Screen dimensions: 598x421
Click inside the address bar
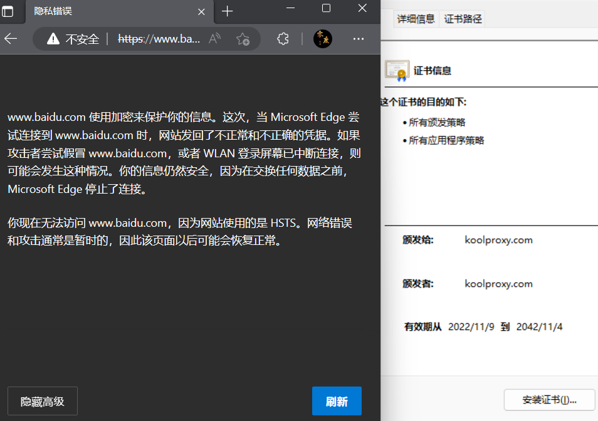point(163,38)
